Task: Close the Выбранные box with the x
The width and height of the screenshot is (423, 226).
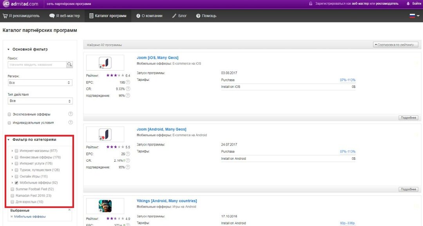Action: (69, 210)
